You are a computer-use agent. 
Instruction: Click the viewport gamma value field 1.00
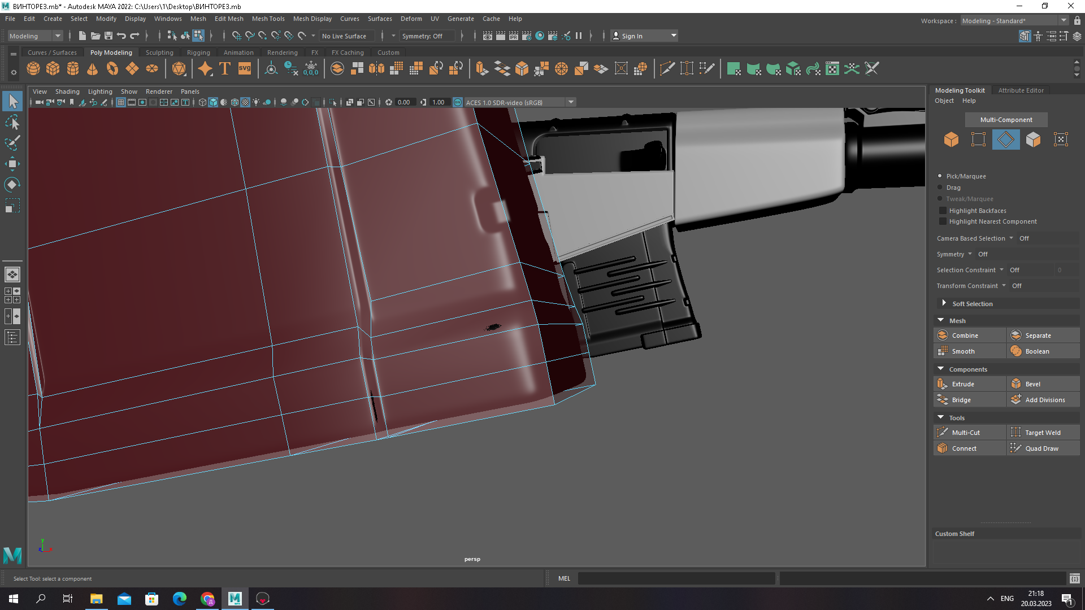439,102
